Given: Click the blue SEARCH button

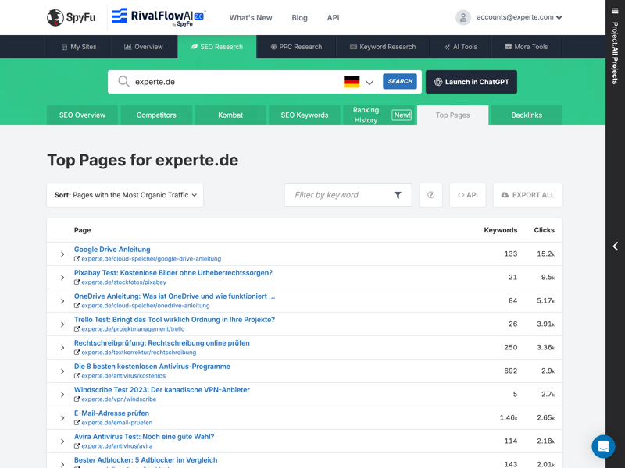Looking at the screenshot, I should 399,82.
